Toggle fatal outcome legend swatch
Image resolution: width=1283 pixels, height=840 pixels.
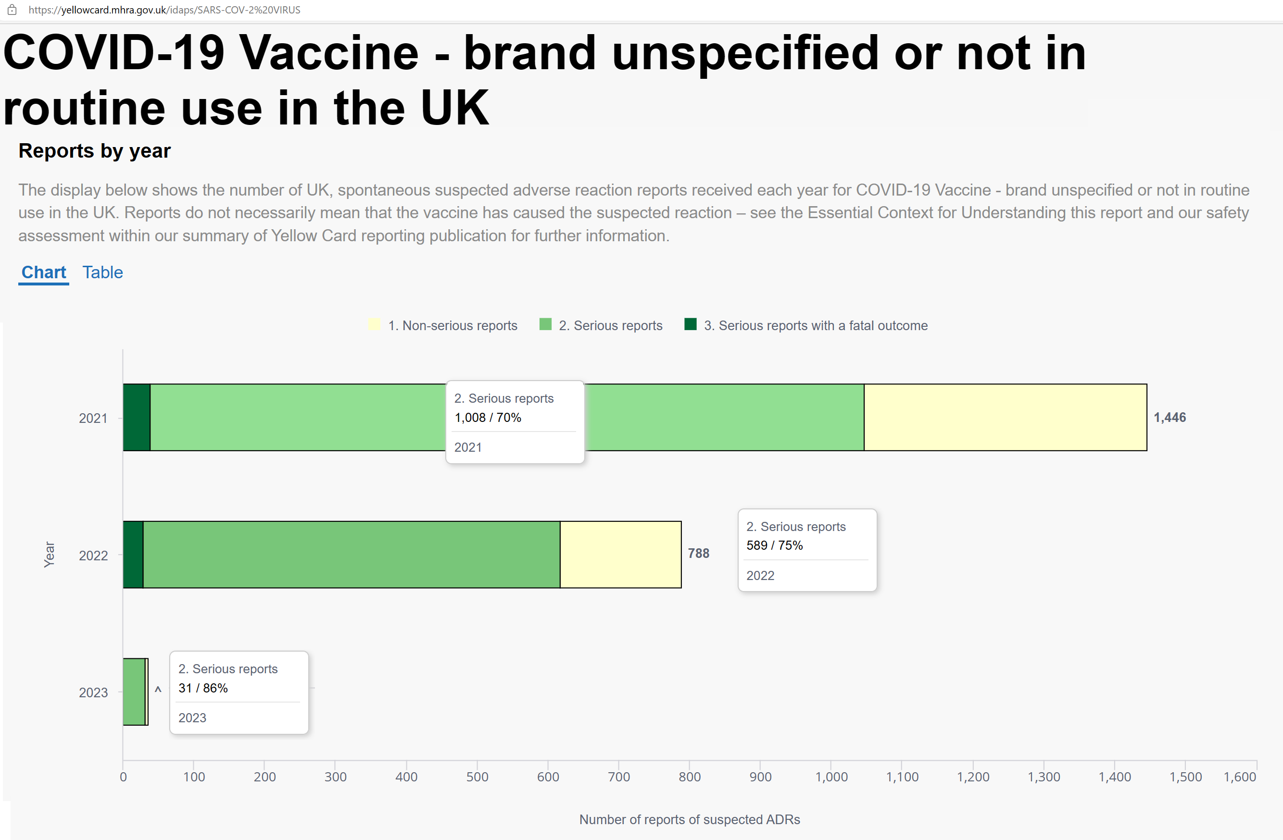coord(690,324)
